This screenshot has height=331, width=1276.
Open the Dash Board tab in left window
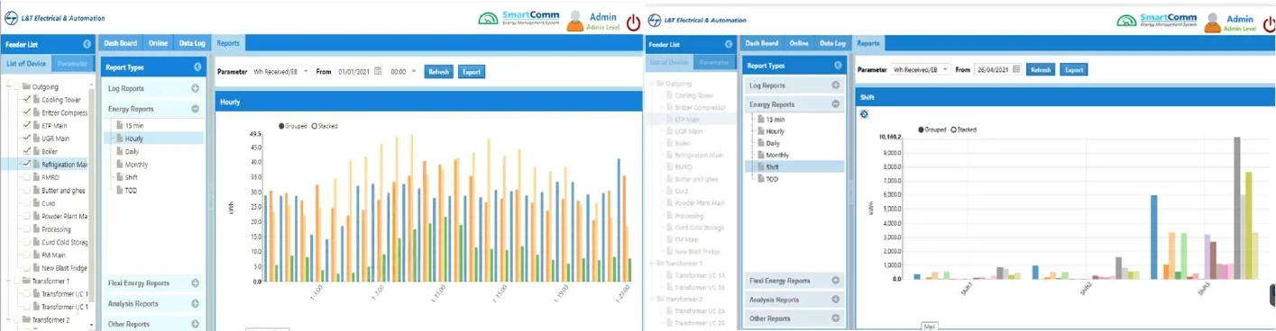pos(121,43)
